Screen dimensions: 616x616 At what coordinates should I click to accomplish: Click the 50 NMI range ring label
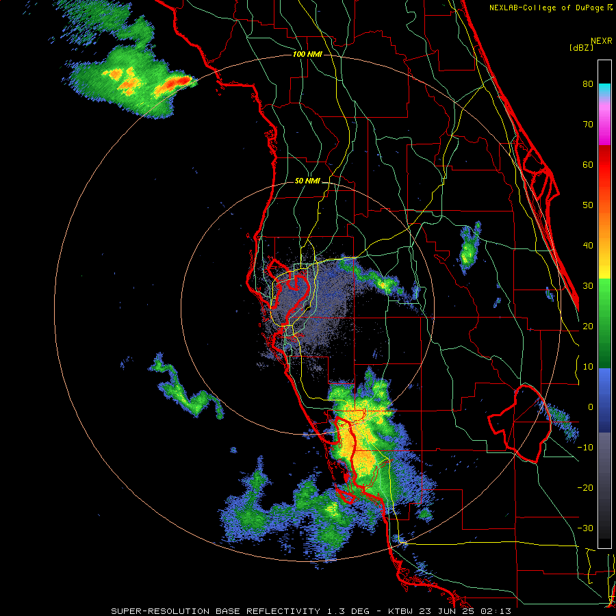(307, 181)
